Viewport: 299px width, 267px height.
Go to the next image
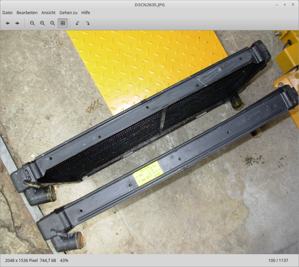(18, 23)
